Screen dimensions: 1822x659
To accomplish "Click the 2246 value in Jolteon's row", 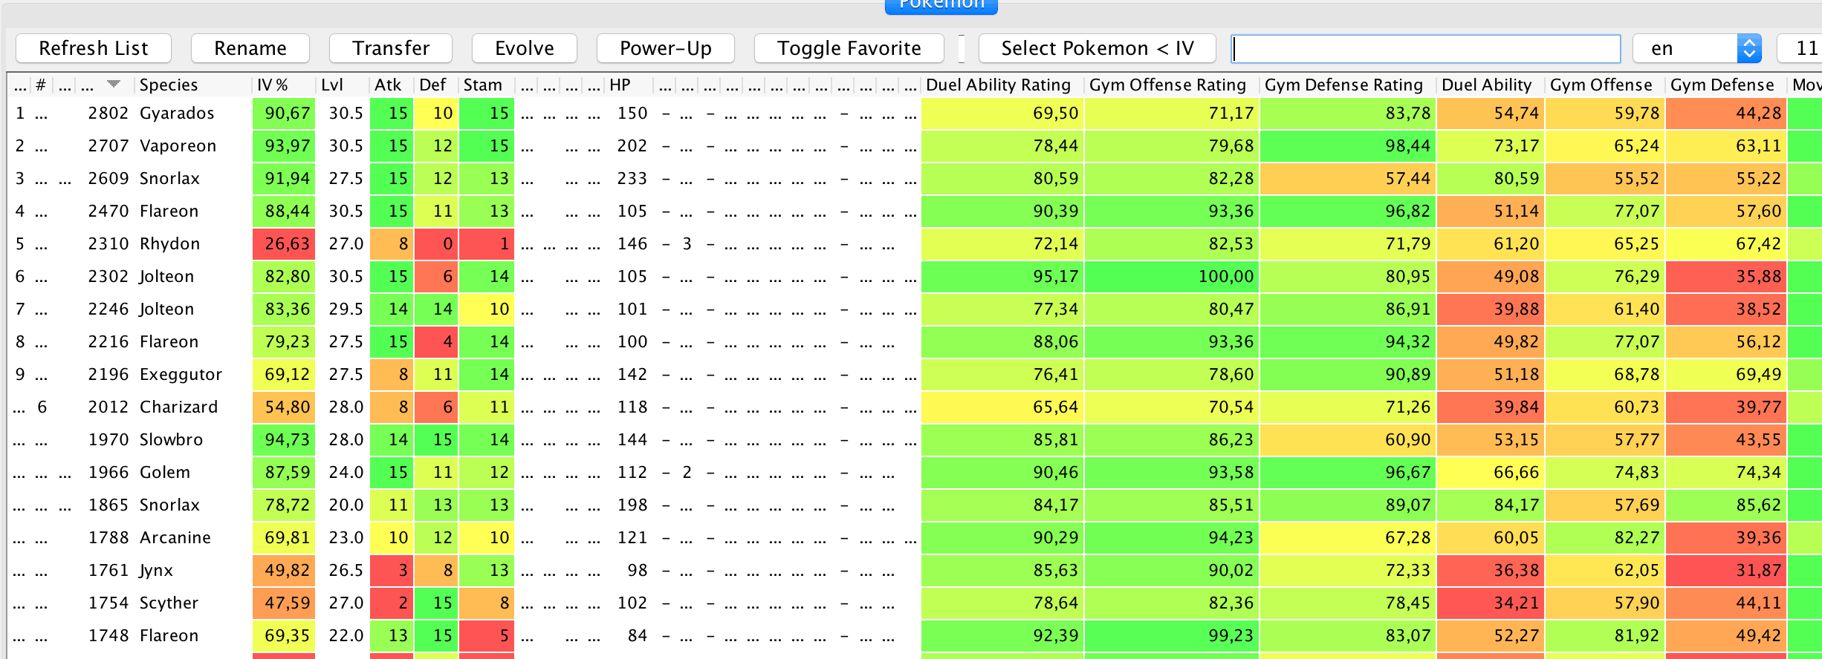I will 108,309.
